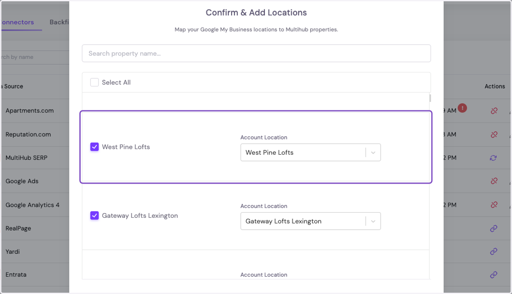
Task: Expand the chevron in West Pine Lofts dropdown
Action: (x=373, y=153)
